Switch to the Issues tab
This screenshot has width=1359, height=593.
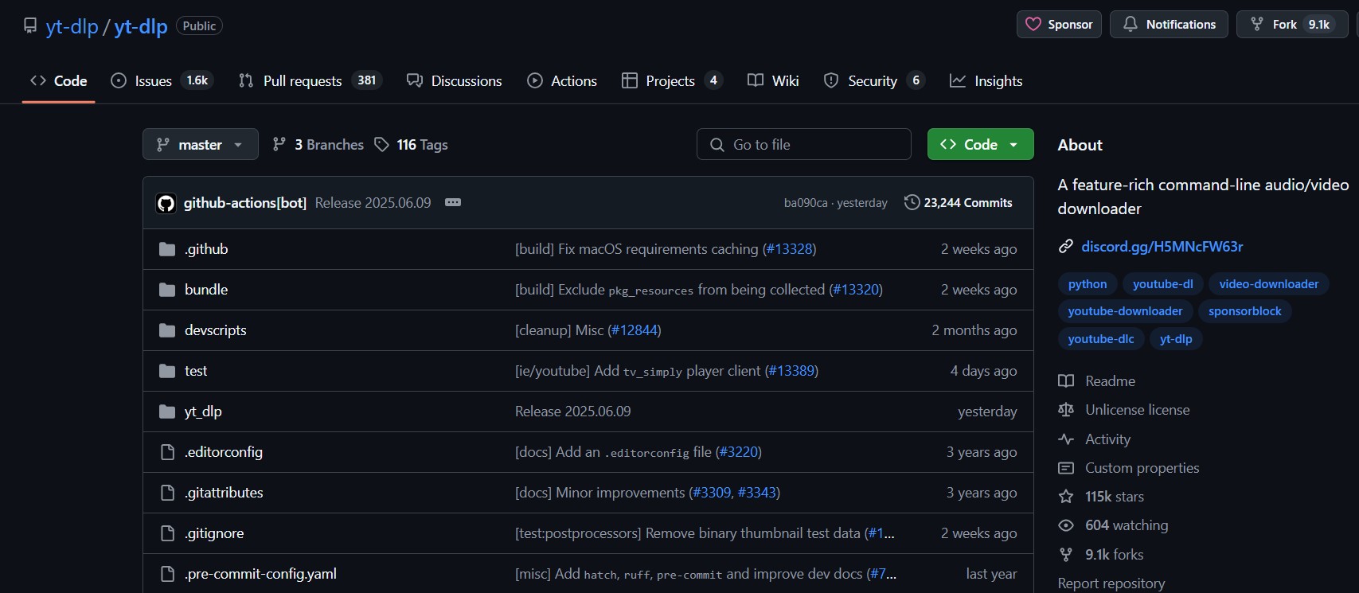click(162, 80)
